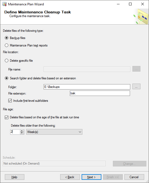
Task: Click the Maintenance Plan Wizard title icon
Action: point(5,4)
